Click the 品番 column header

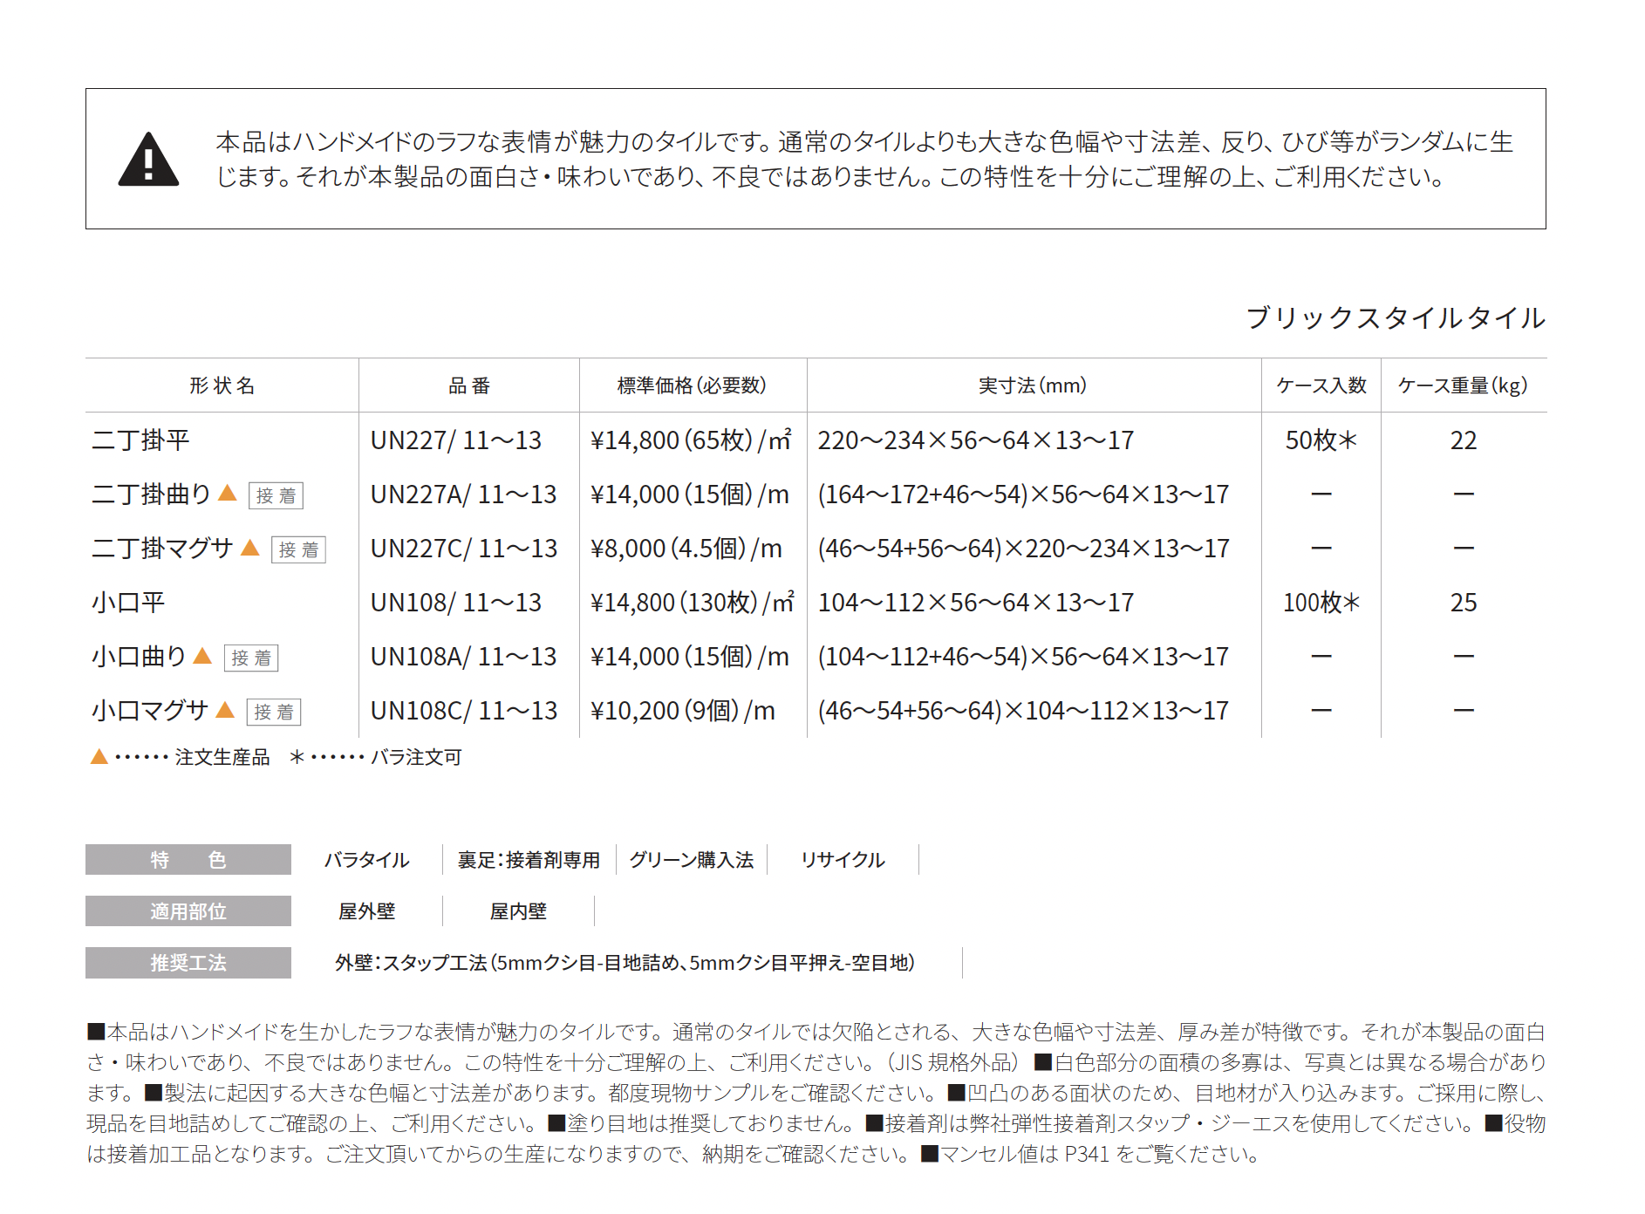[469, 385]
